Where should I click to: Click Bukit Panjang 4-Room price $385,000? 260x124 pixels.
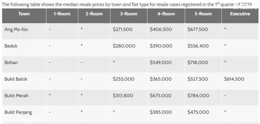[161, 112]
